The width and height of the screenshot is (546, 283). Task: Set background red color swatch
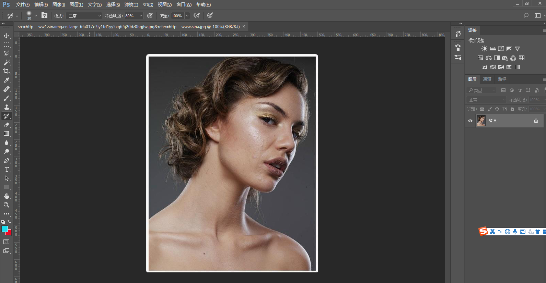coord(9,233)
